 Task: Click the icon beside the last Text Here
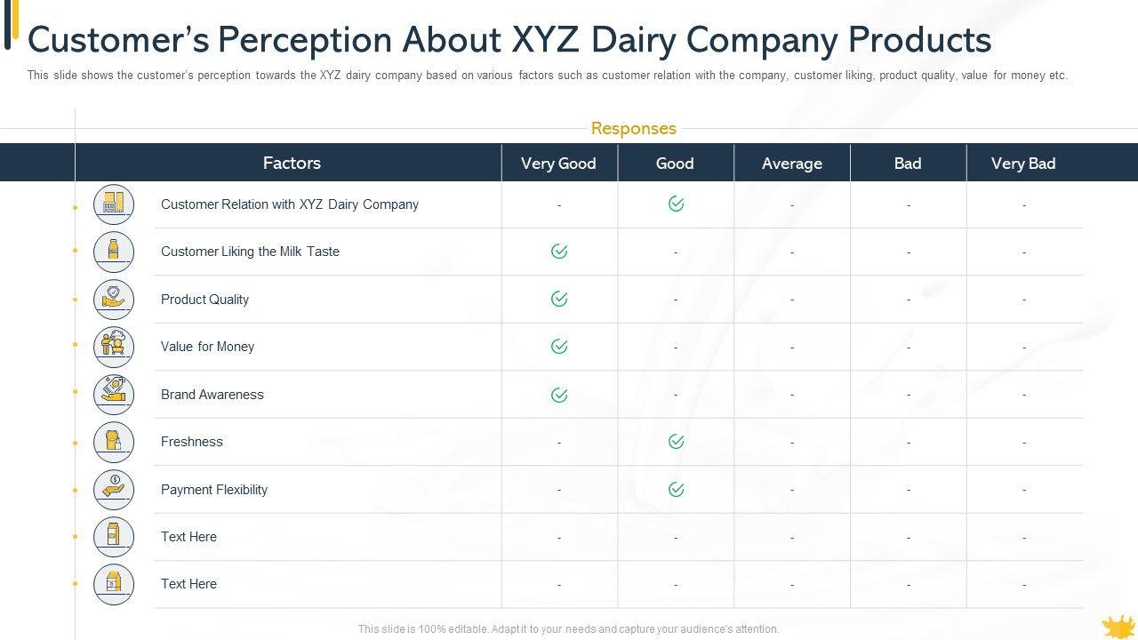114,584
